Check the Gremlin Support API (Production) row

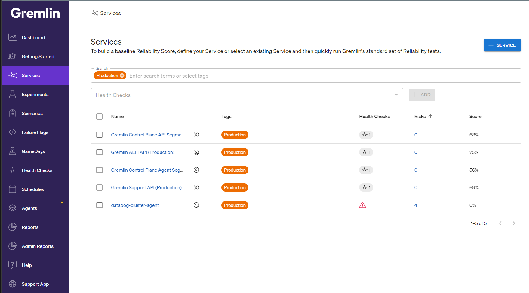(x=100, y=188)
